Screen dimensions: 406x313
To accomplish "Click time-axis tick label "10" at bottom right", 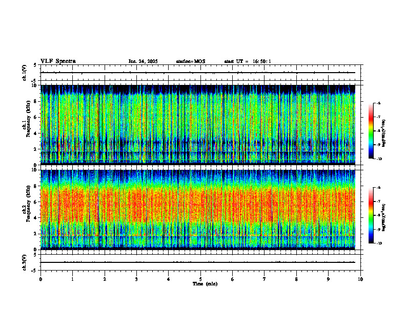I will pos(360,279).
